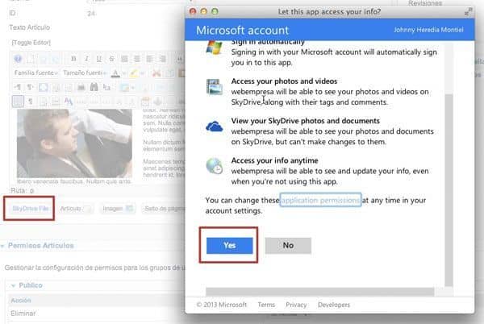
Task: Click the SkyDrive File button below editor
Action: point(31,209)
